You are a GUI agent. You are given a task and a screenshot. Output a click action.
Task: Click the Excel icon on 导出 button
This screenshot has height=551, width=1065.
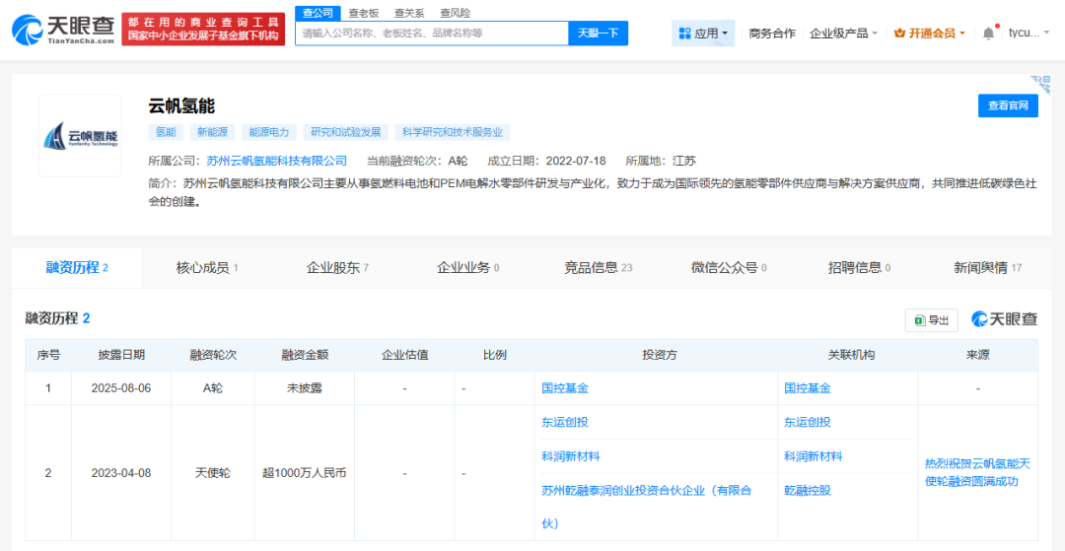(920, 320)
